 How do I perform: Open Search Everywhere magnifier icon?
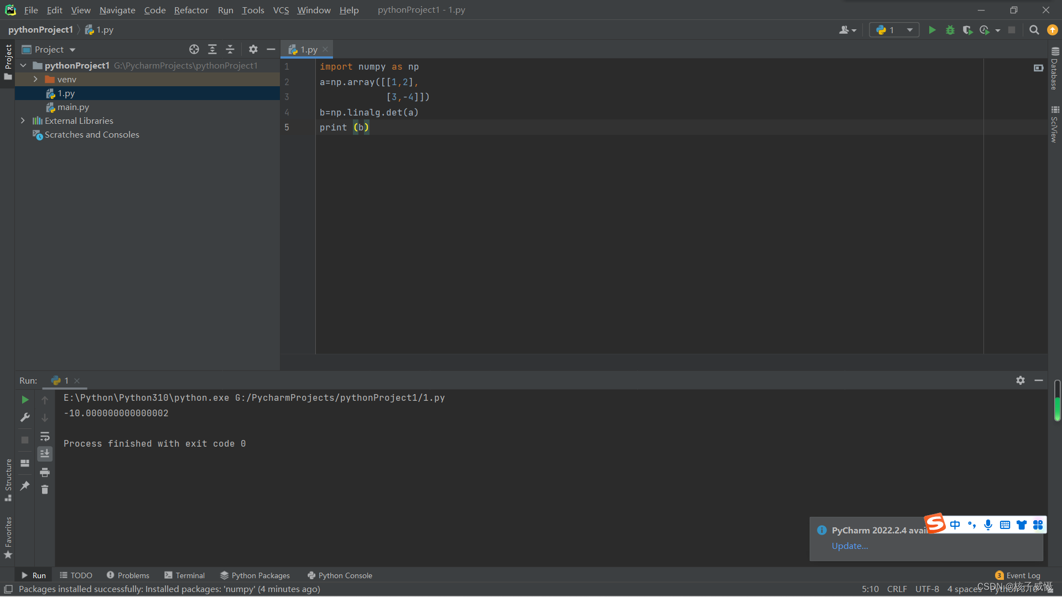pos(1034,30)
